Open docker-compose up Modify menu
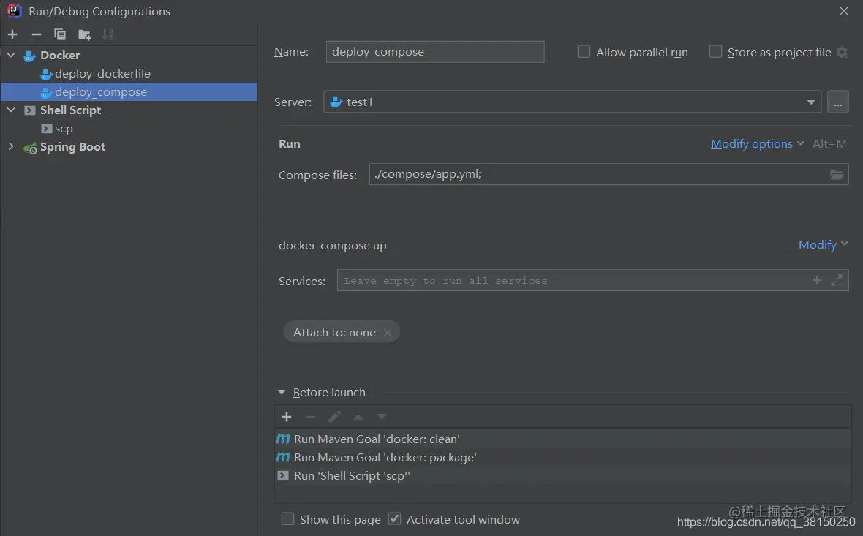The height and width of the screenshot is (536, 863). coord(823,244)
